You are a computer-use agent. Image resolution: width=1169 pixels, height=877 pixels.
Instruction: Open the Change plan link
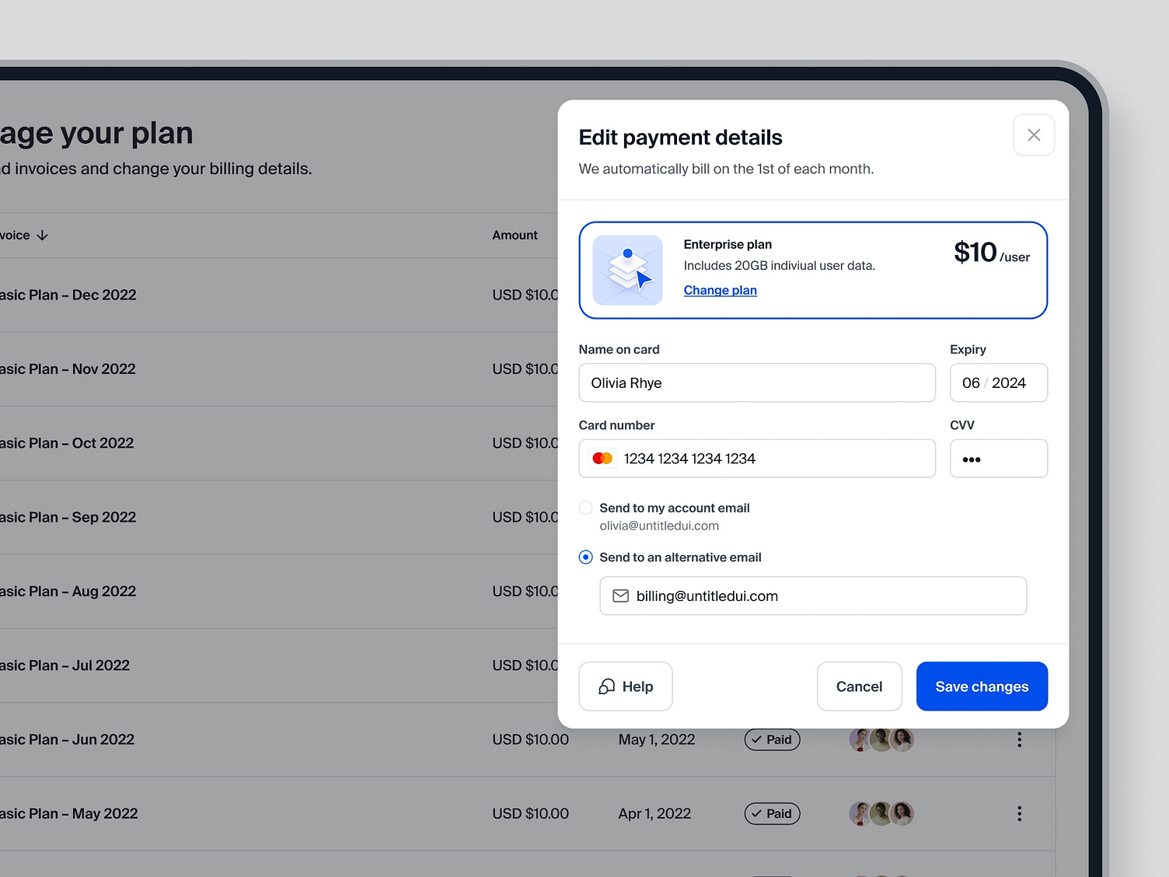pos(720,290)
